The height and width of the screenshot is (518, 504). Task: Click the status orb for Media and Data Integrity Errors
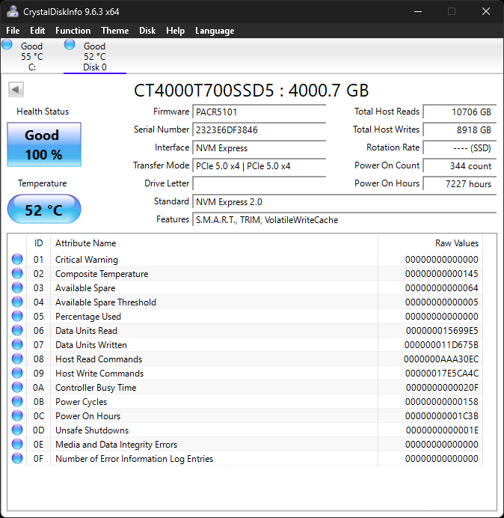[17, 444]
